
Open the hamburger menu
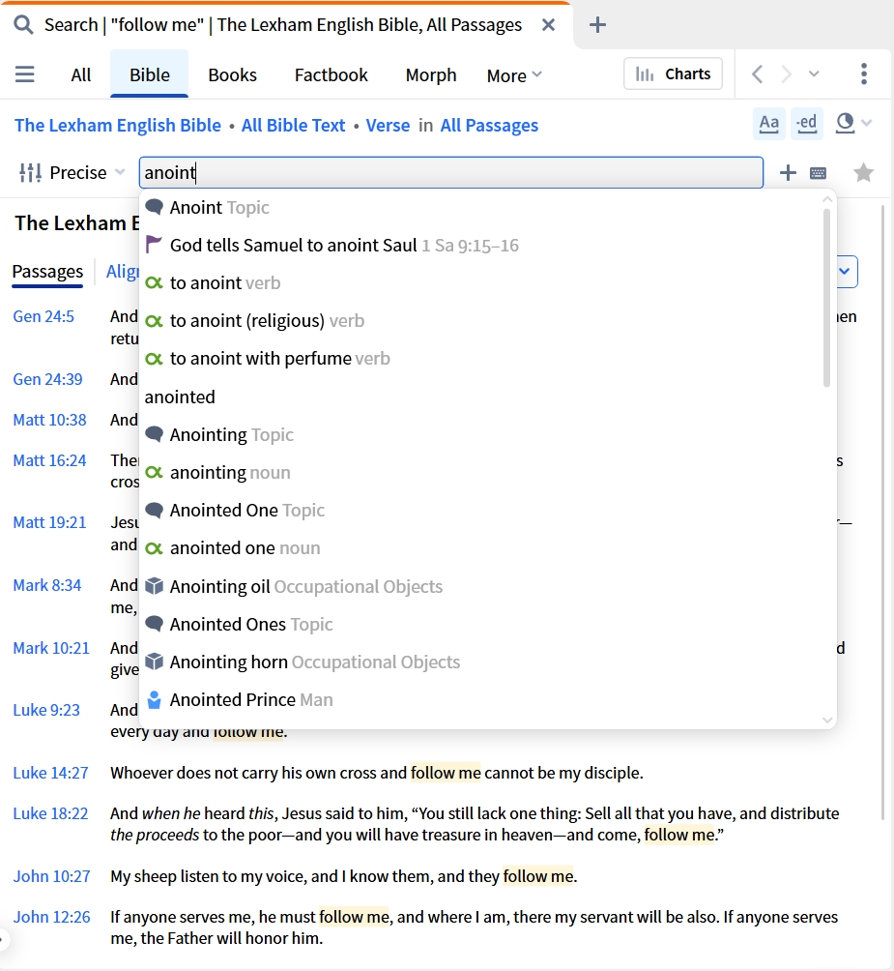pos(25,74)
